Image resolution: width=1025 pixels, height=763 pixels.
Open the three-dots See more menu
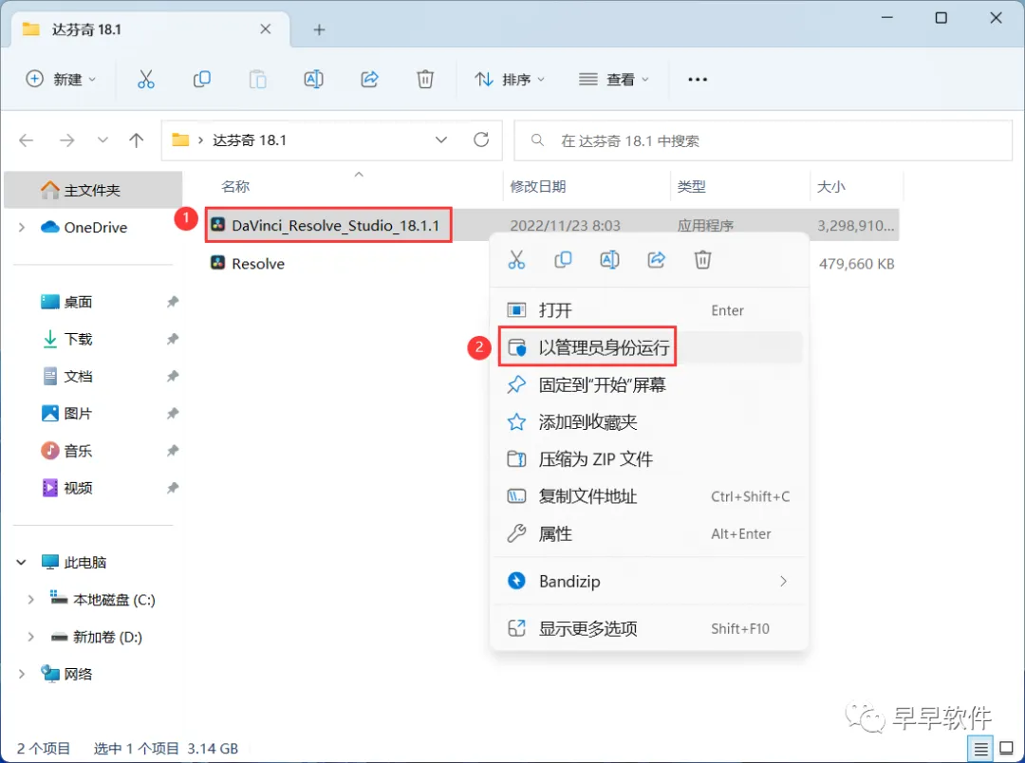point(698,79)
